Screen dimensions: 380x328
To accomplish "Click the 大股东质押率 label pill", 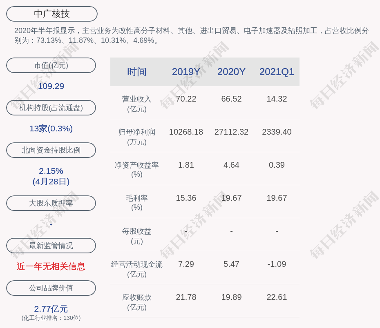I will (51, 203).
